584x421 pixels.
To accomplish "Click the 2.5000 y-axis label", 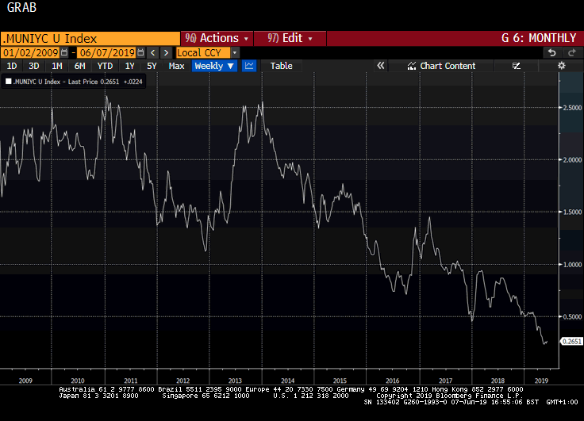I will (572, 108).
